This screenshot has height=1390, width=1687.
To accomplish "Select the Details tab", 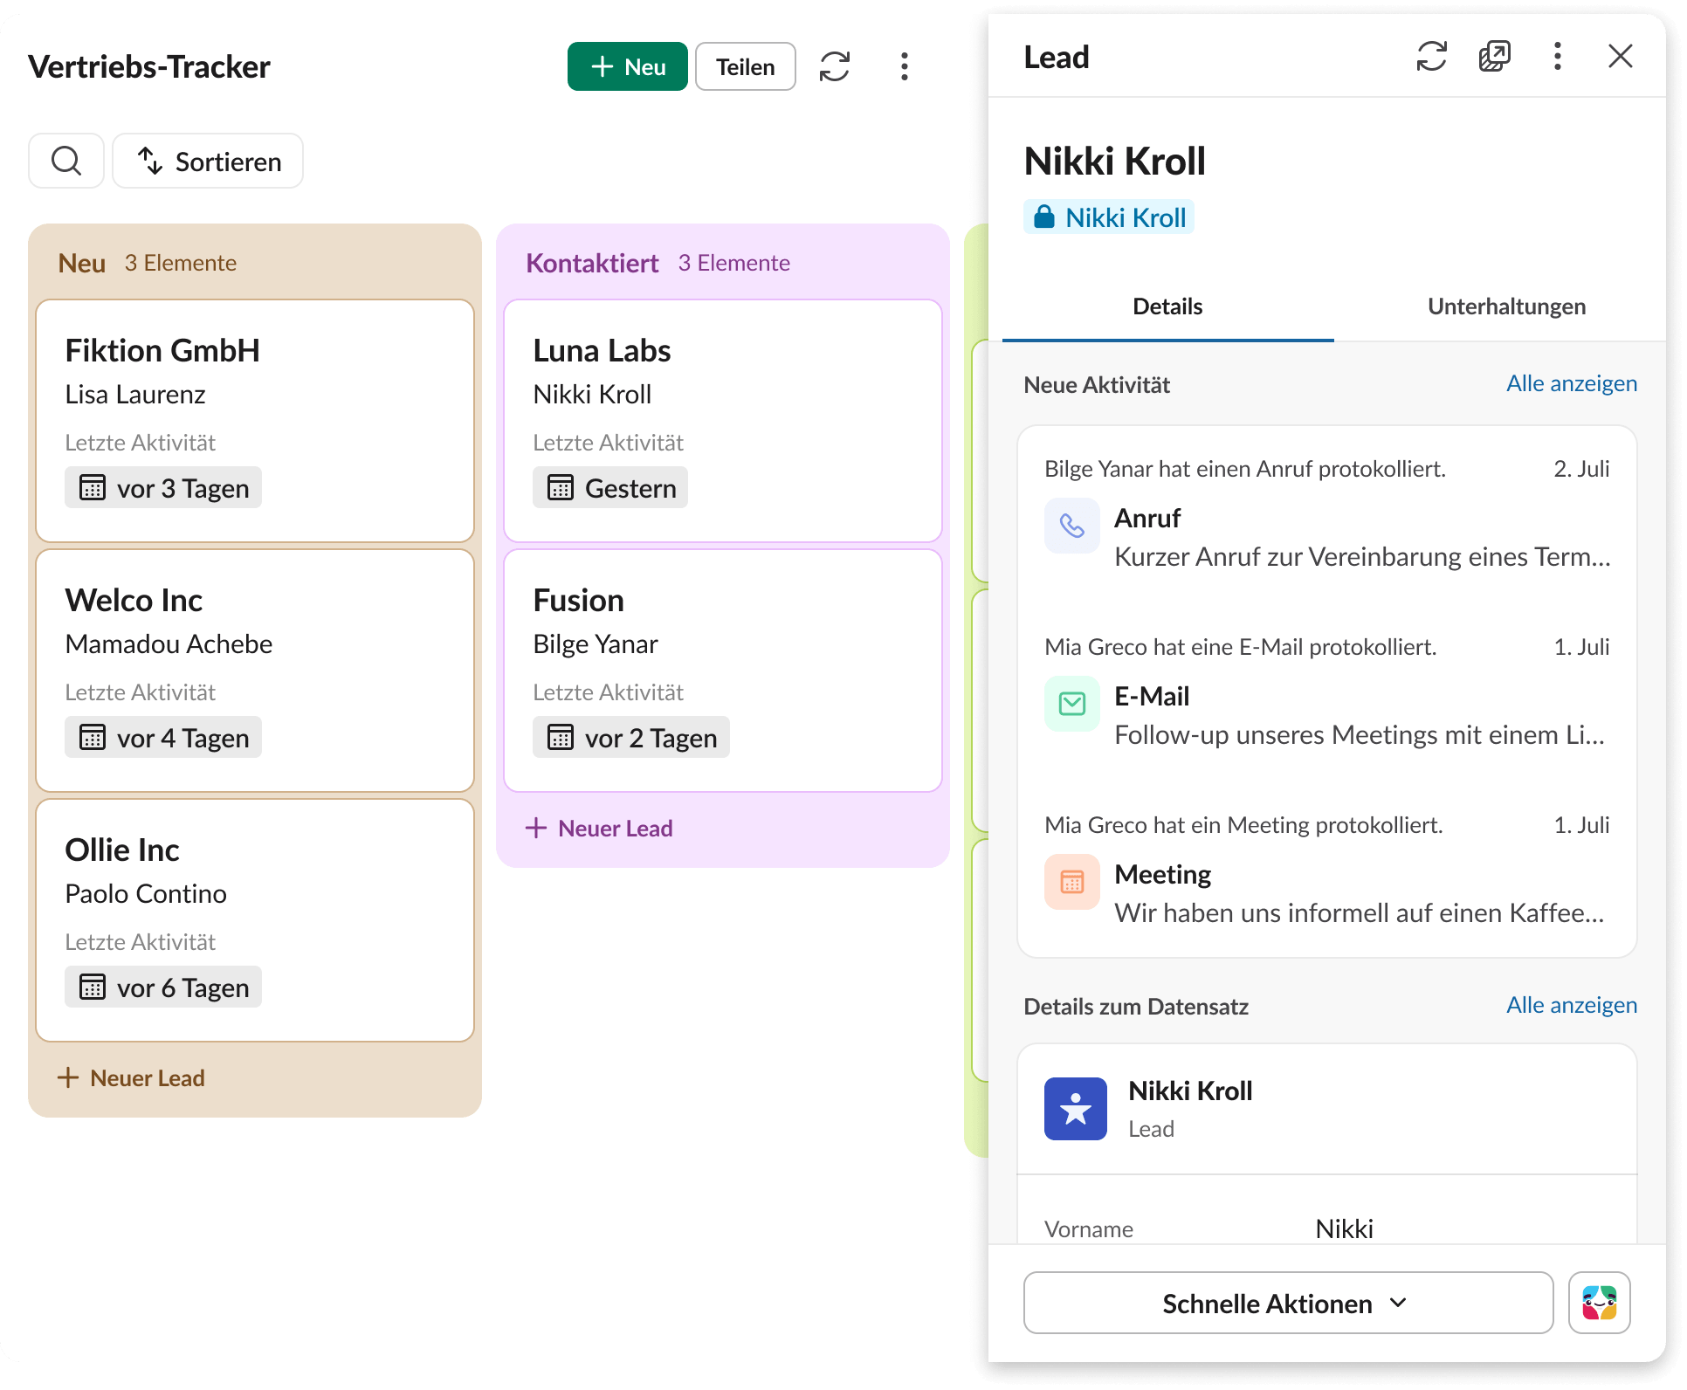I will click(1167, 306).
